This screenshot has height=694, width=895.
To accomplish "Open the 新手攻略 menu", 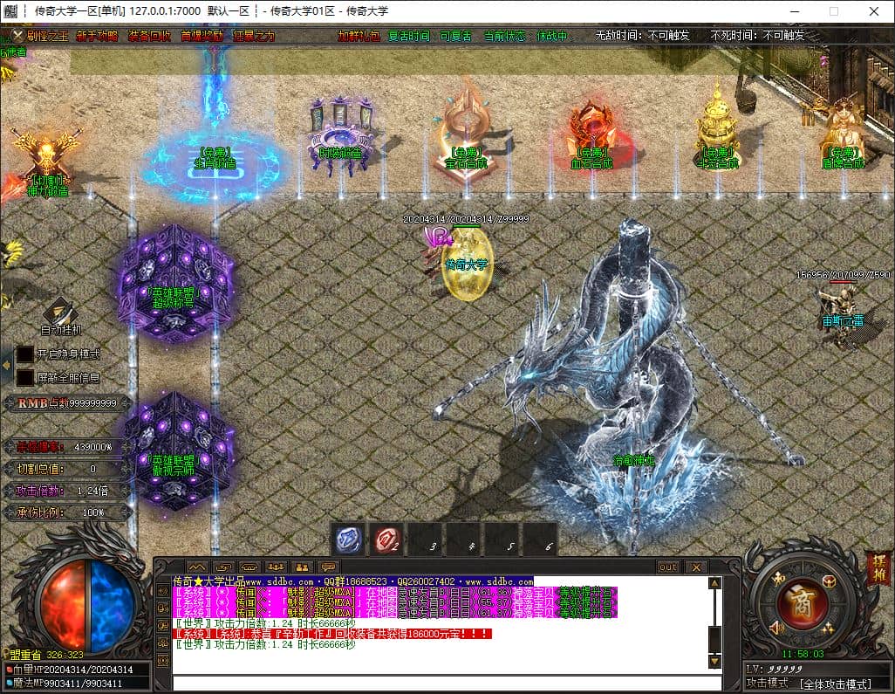I will click(97, 36).
